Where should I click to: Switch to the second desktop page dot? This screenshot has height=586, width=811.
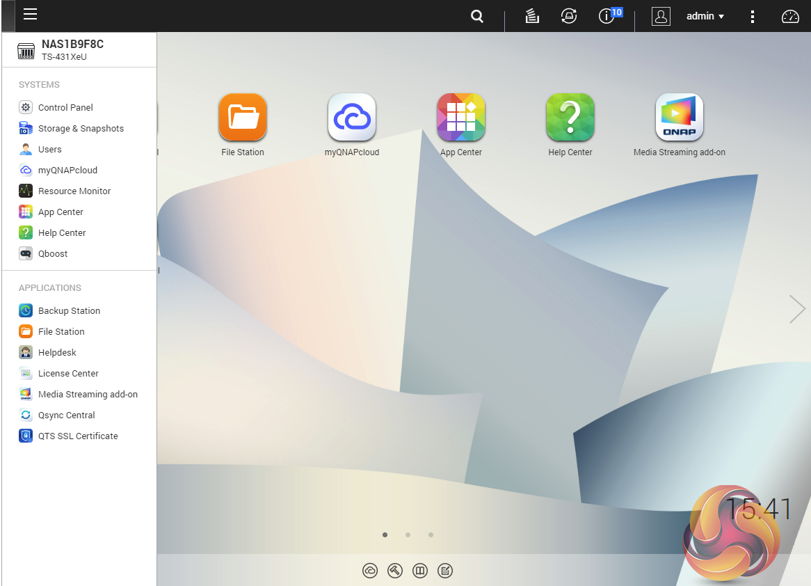408,534
